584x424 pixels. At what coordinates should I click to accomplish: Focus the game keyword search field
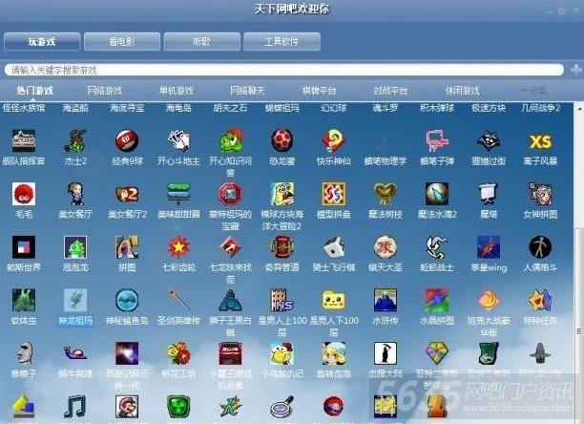[283, 70]
